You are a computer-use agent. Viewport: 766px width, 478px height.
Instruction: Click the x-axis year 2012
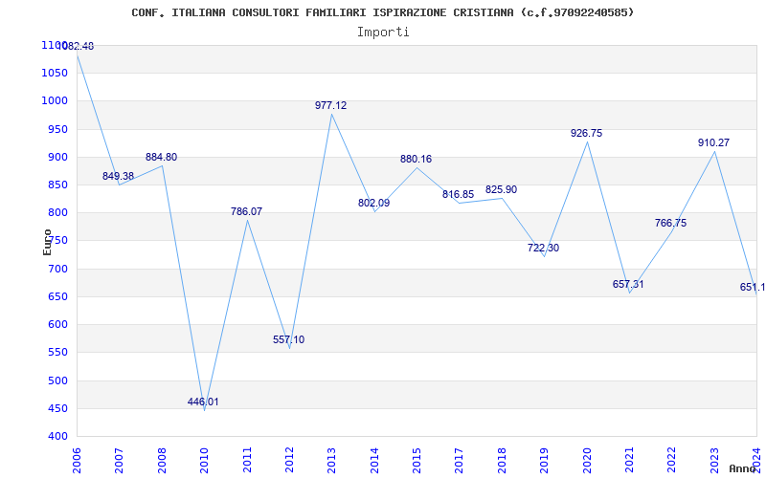coord(290,460)
